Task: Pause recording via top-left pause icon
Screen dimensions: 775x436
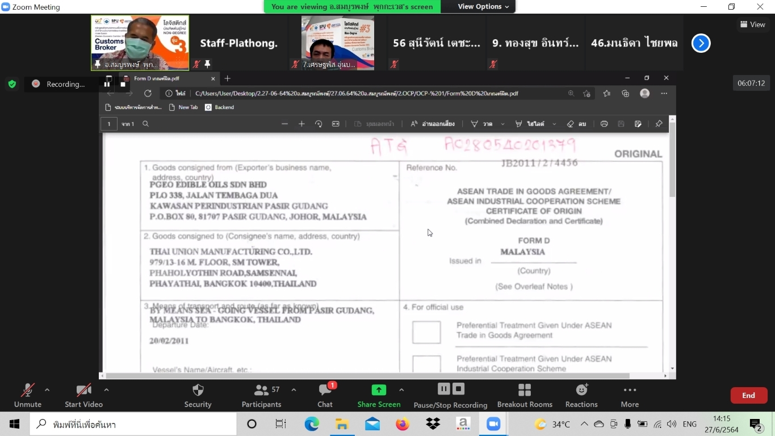Action: tap(106, 84)
